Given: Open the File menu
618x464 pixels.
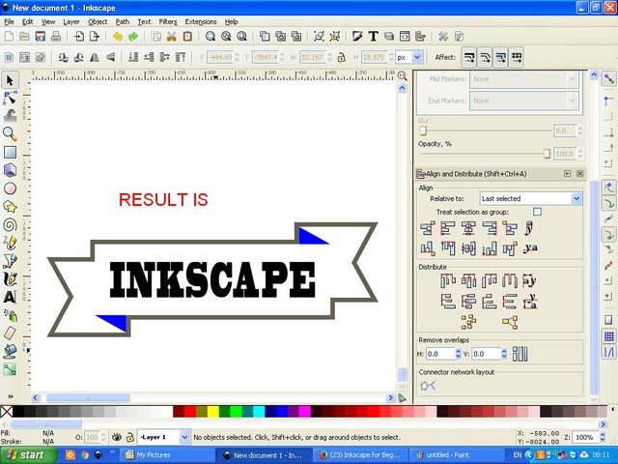Looking at the screenshot, I should click(9, 21).
